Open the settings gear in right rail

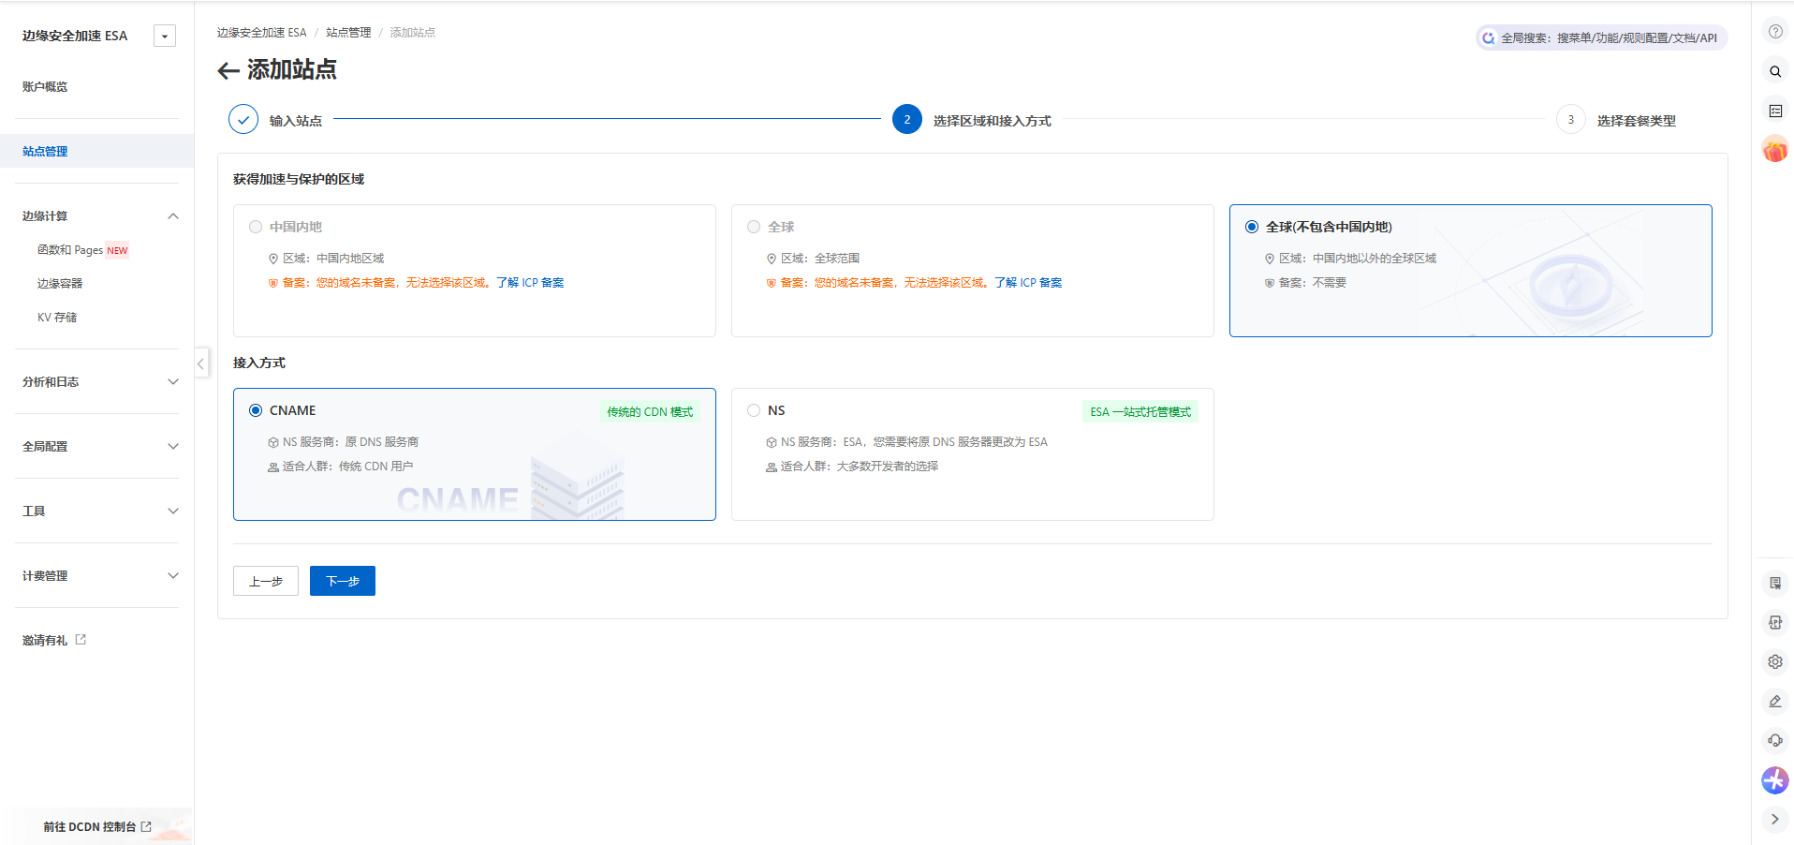[x=1774, y=662]
